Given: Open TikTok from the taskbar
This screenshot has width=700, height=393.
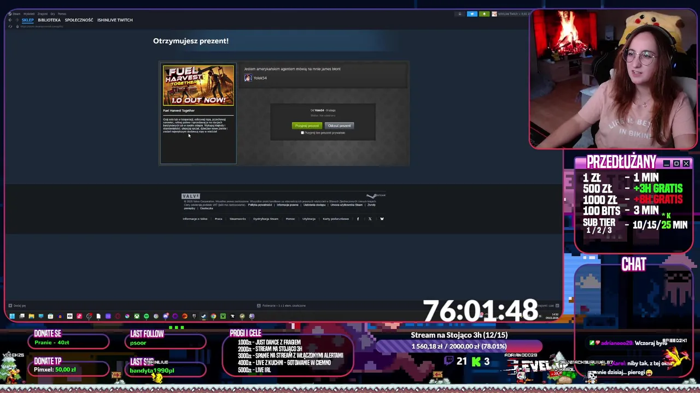Looking at the screenshot, I should [79, 316].
